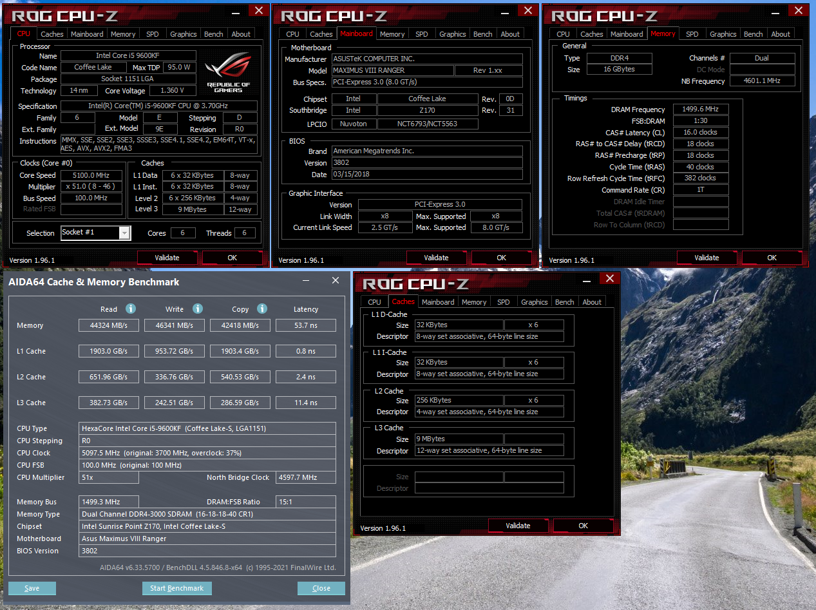Click OK in the Memory window

(x=772, y=258)
